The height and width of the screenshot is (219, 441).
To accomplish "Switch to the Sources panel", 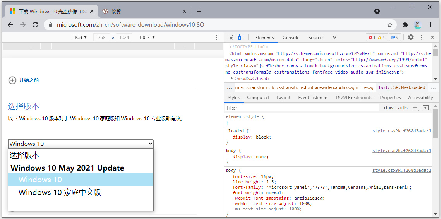I will 316,38.
